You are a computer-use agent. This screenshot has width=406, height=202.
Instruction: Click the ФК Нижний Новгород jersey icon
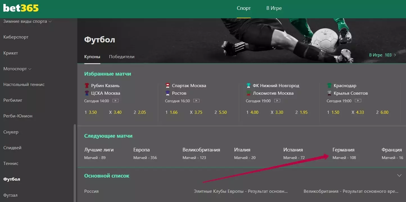(248, 85)
